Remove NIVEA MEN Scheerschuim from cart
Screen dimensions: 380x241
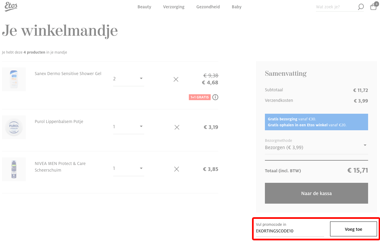pyautogui.click(x=177, y=169)
